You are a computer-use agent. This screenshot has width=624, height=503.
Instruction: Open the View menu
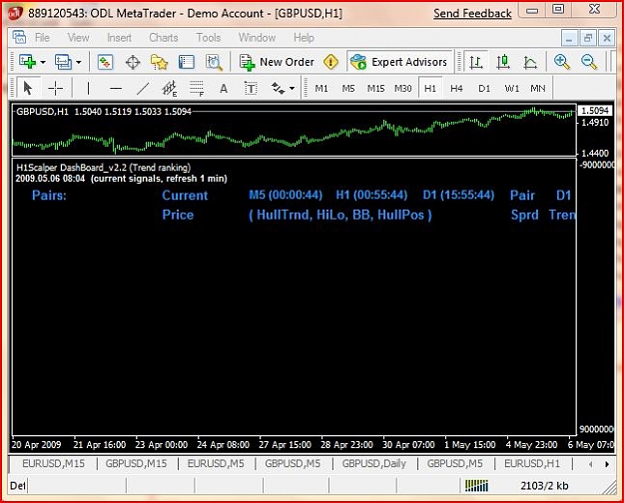click(x=78, y=38)
